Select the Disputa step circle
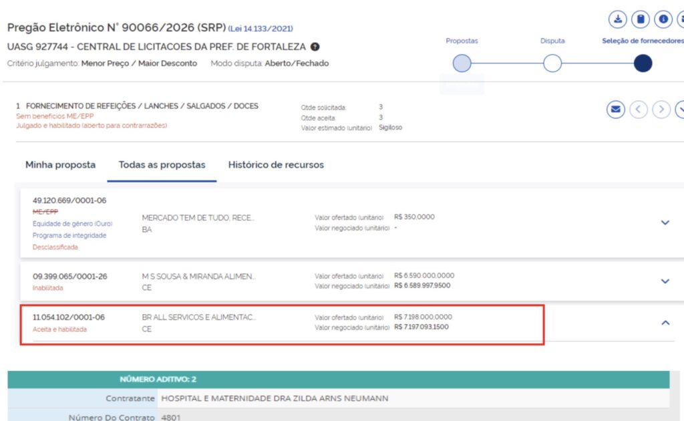 click(552, 63)
